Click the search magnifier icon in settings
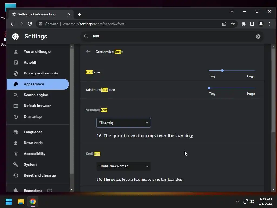This screenshot has width=277, height=208. (x=86, y=37)
